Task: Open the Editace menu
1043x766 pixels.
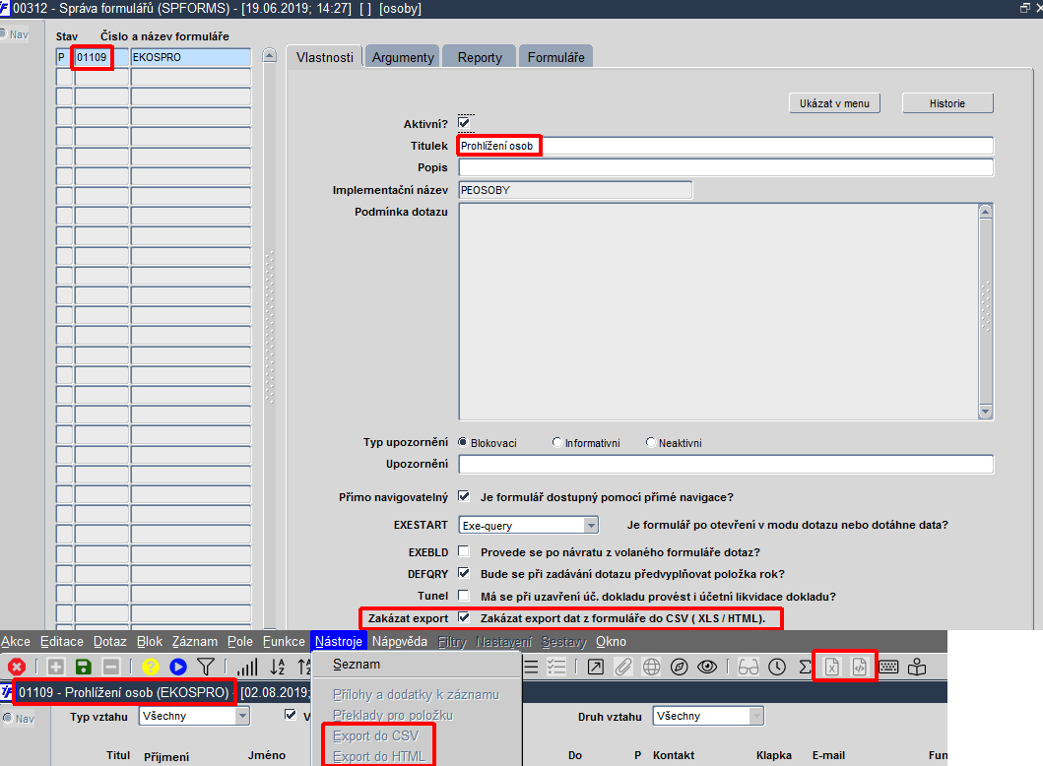Action: (x=62, y=642)
